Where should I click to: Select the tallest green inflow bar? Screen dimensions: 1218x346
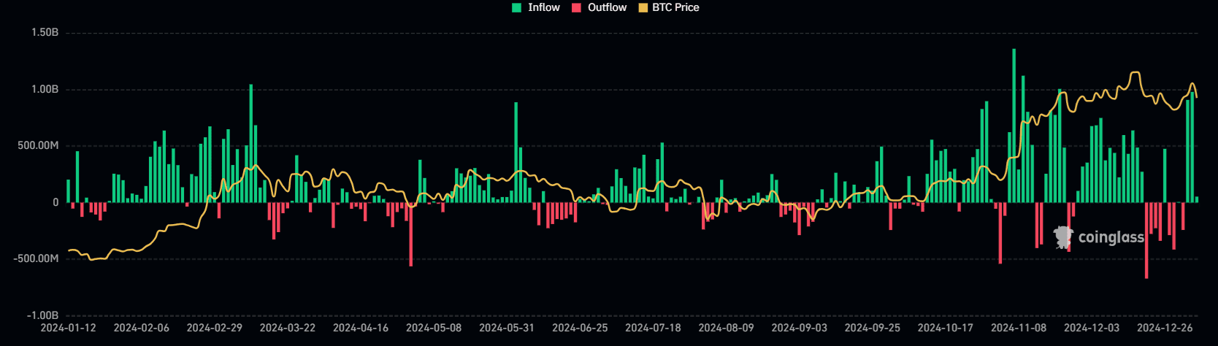[x=1014, y=124]
